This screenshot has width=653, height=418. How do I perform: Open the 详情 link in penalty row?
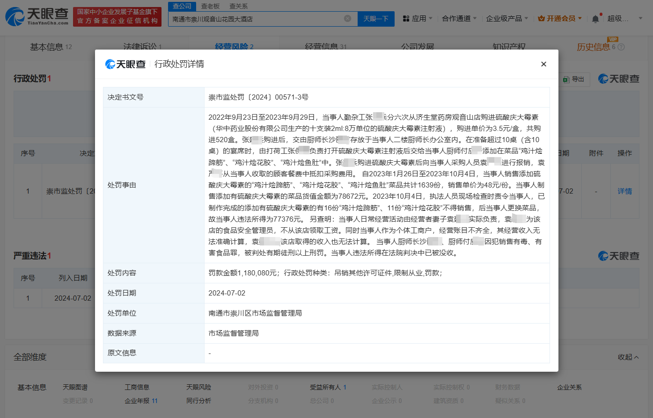pos(624,191)
